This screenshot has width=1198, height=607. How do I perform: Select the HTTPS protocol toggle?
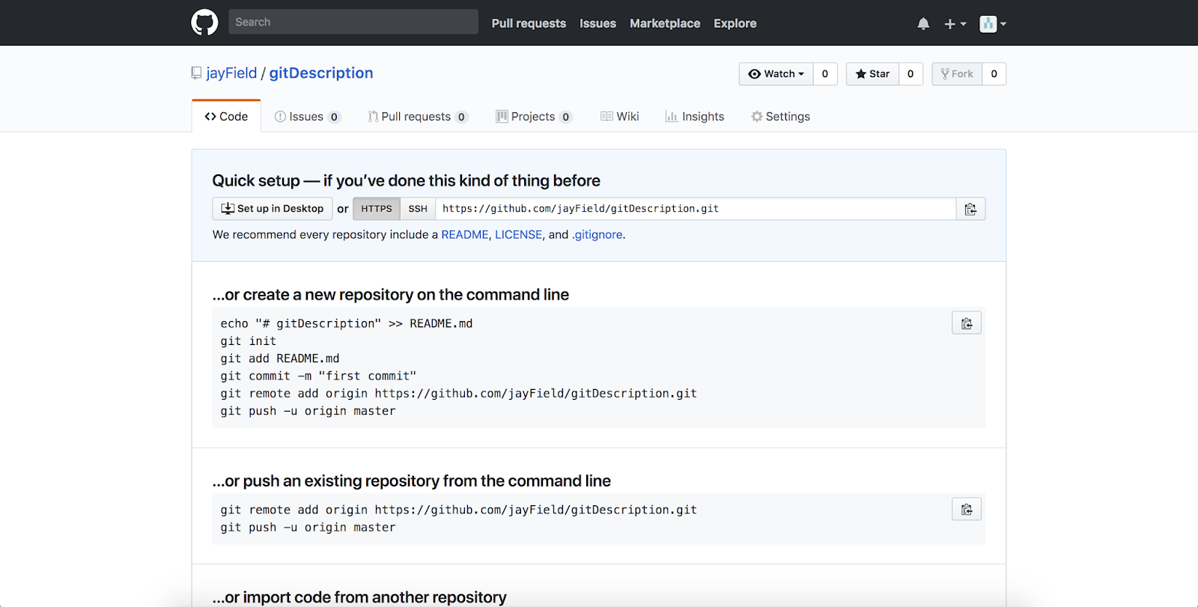click(x=377, y=209)
